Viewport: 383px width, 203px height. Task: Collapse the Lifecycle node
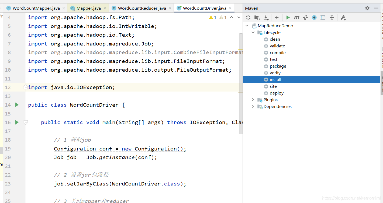(x=253, y=32)
